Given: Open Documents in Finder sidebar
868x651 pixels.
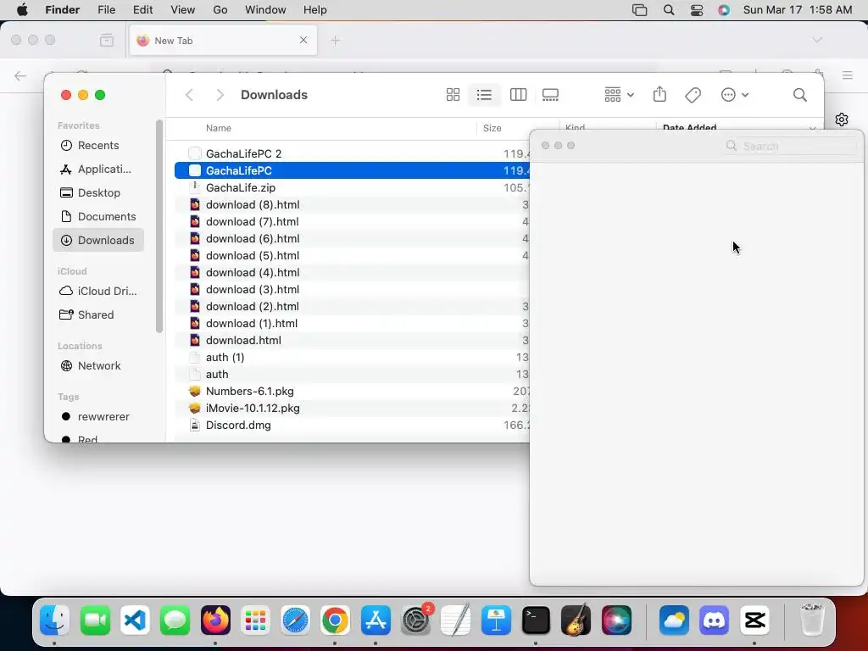Looking at the screenshot, I should pyautogui.click(x=98, y=216).
